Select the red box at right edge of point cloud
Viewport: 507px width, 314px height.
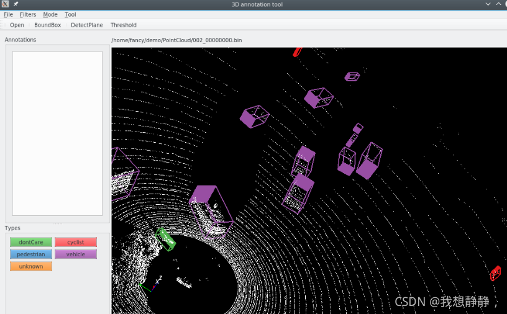[496, 273]
